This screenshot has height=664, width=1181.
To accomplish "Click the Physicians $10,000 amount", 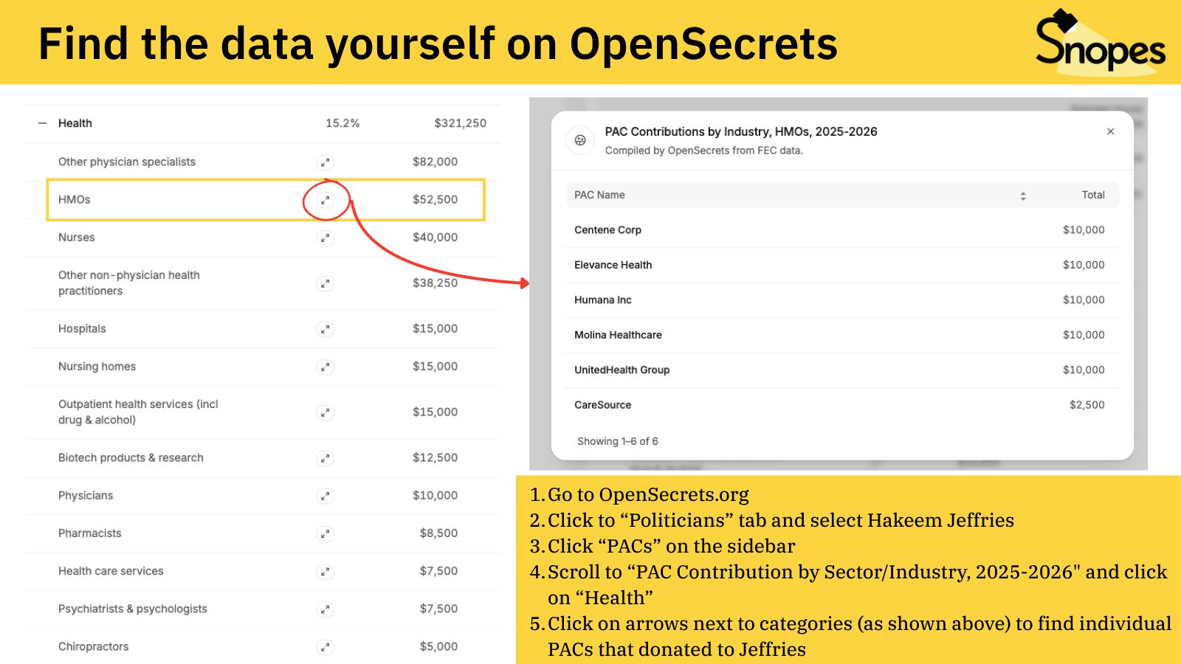I will click(x=435, y=496).
